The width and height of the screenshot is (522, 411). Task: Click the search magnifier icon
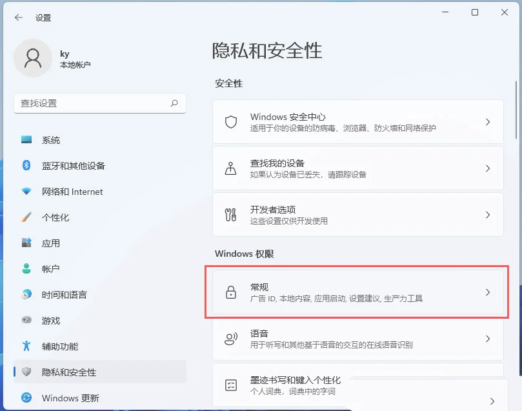pyautogui.click(x=174, y=103)
